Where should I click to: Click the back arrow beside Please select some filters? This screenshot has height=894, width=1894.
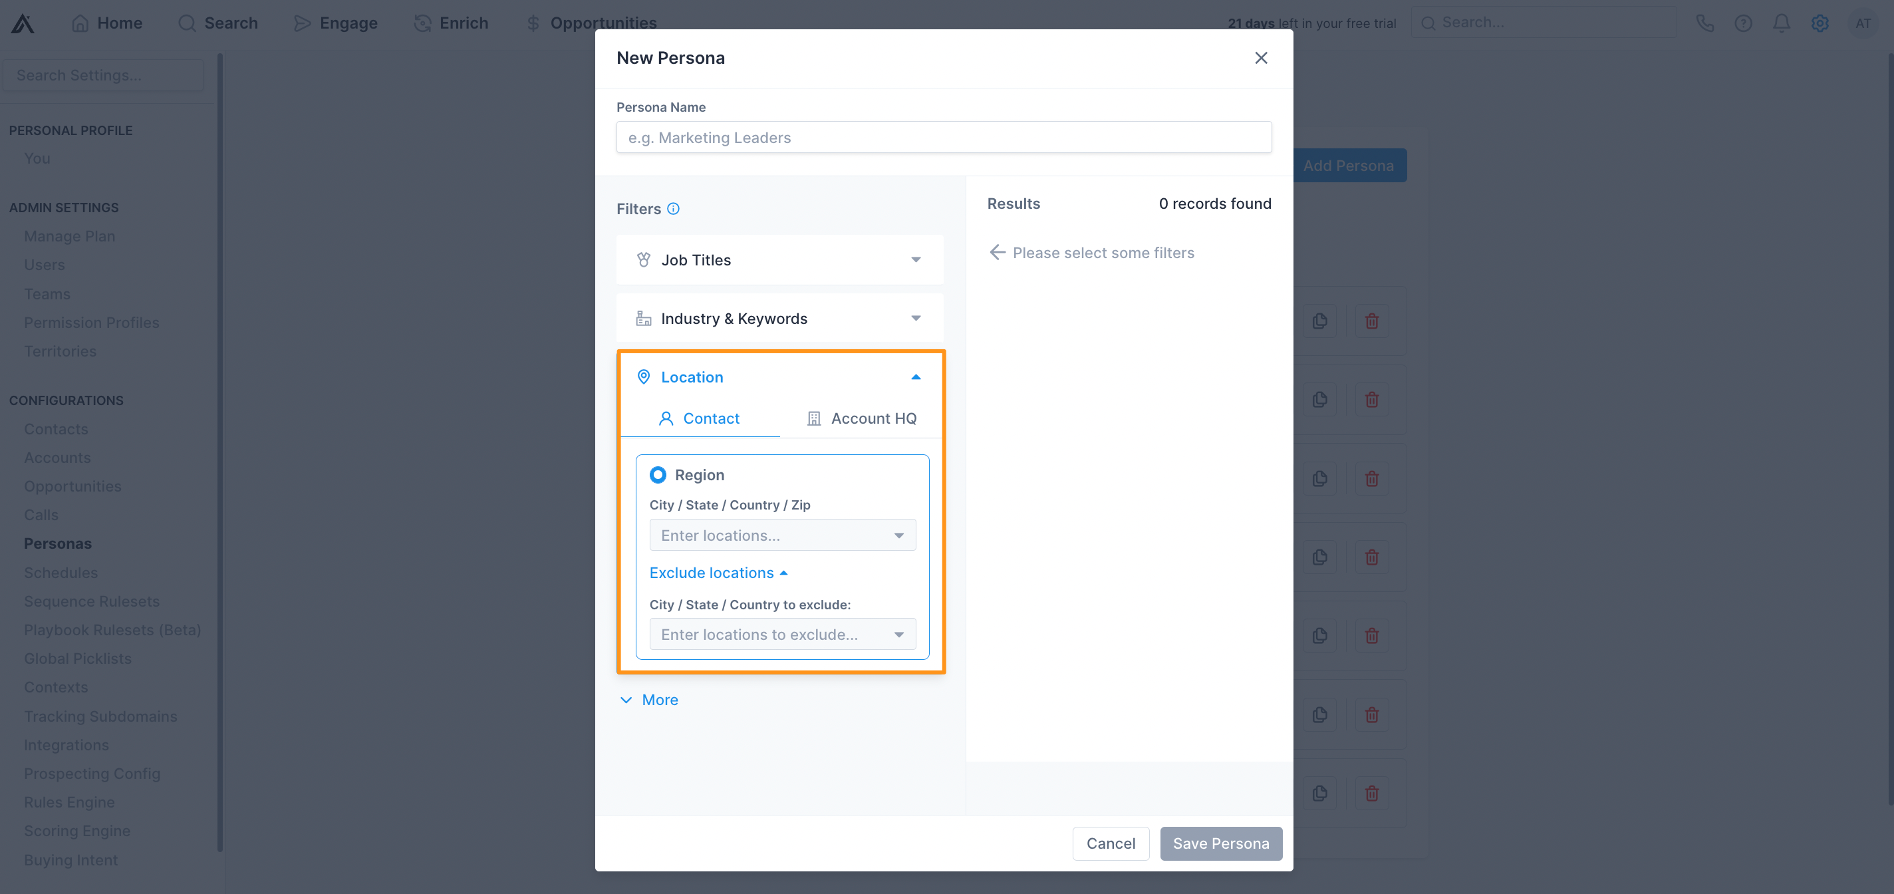click(997, 252)
